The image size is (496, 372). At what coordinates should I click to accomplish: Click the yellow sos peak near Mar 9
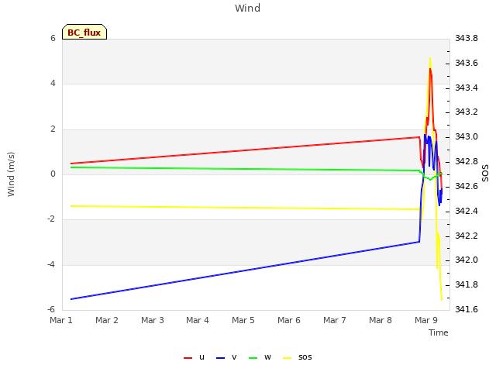click(430, 59)
